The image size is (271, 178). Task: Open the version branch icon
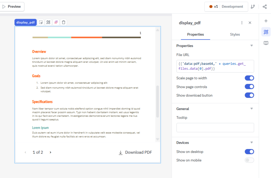253,7
